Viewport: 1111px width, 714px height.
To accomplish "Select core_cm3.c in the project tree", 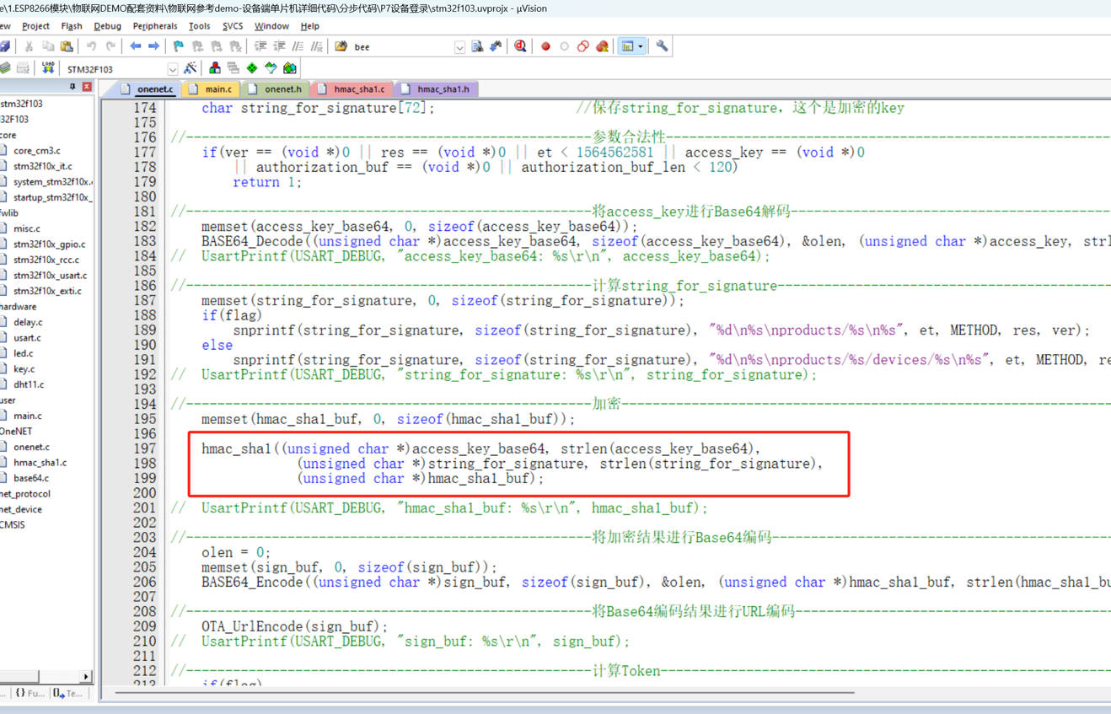I will [36, 151].
